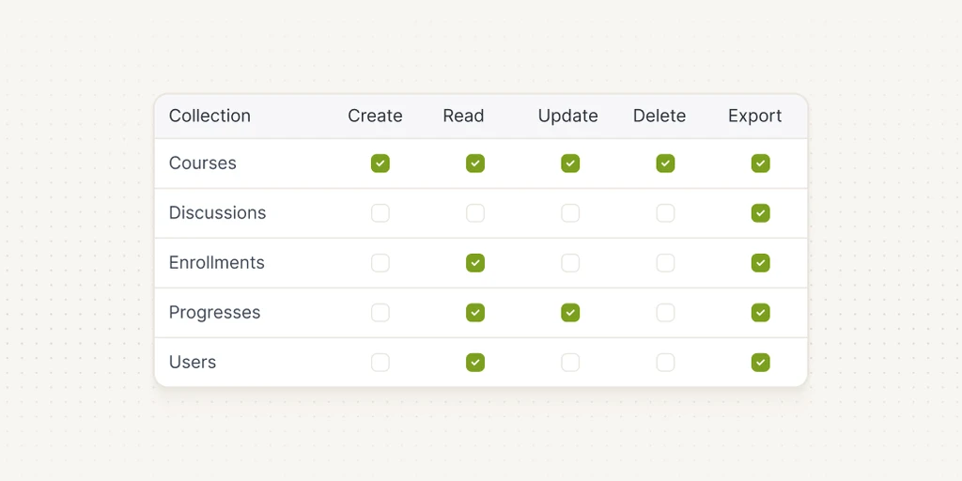Image resolution: width=962 pixels, height=481 pixels.
Task: Uncheck Create permission for Courses
Action: [x=380, y=163]
